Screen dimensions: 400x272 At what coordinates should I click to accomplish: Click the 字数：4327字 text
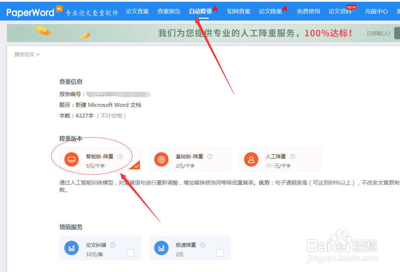click(x=77, y=116)
